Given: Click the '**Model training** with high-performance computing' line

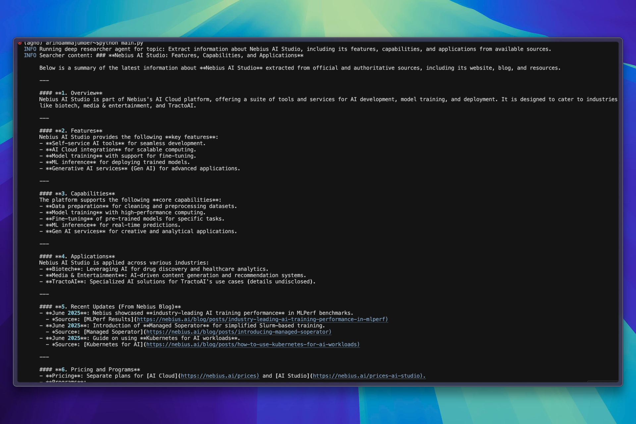Looking at the screenshot, I should point(123,213).
